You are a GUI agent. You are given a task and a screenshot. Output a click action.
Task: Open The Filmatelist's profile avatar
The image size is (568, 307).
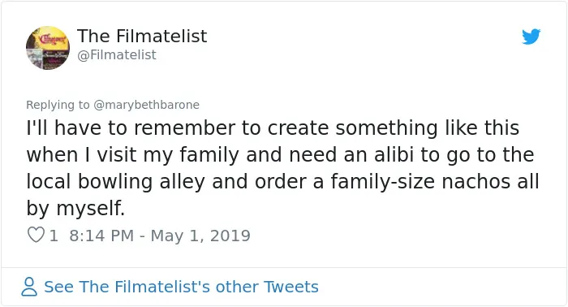tap(48, 48)
